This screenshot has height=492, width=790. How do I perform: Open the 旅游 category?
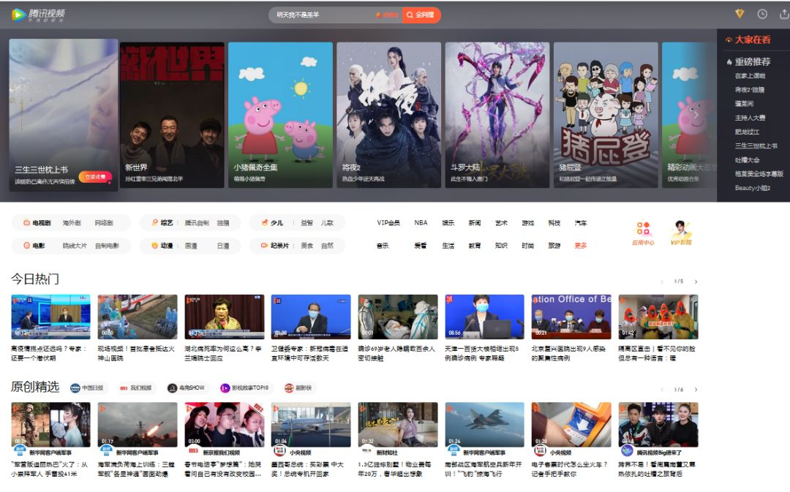(x=554, y=246)
